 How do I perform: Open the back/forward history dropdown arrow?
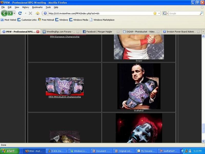tap(14, 13)
